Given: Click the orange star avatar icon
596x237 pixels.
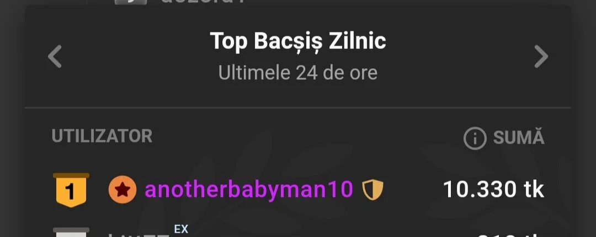Looking at the screenshot, I should [x=123, y=190].
